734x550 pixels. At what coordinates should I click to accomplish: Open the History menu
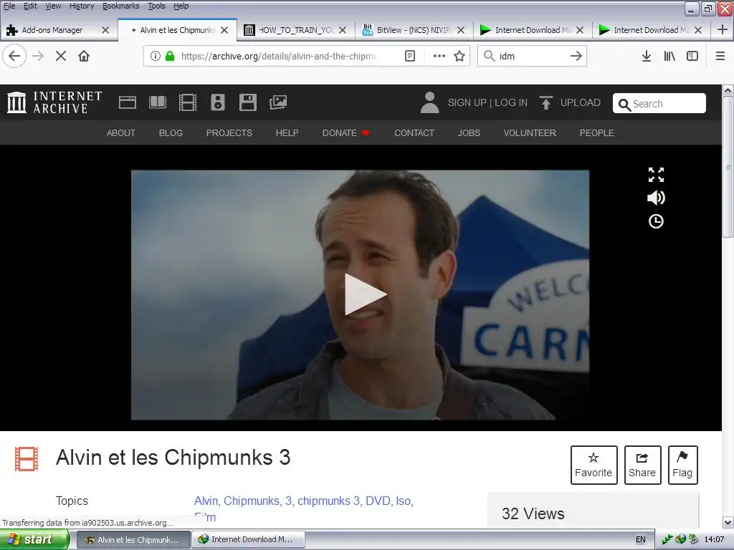click(x=82, y=6)
